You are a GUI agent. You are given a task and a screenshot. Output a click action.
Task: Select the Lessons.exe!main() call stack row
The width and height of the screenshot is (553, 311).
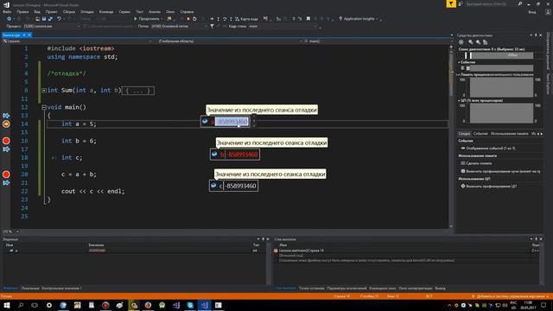(402, 251)
